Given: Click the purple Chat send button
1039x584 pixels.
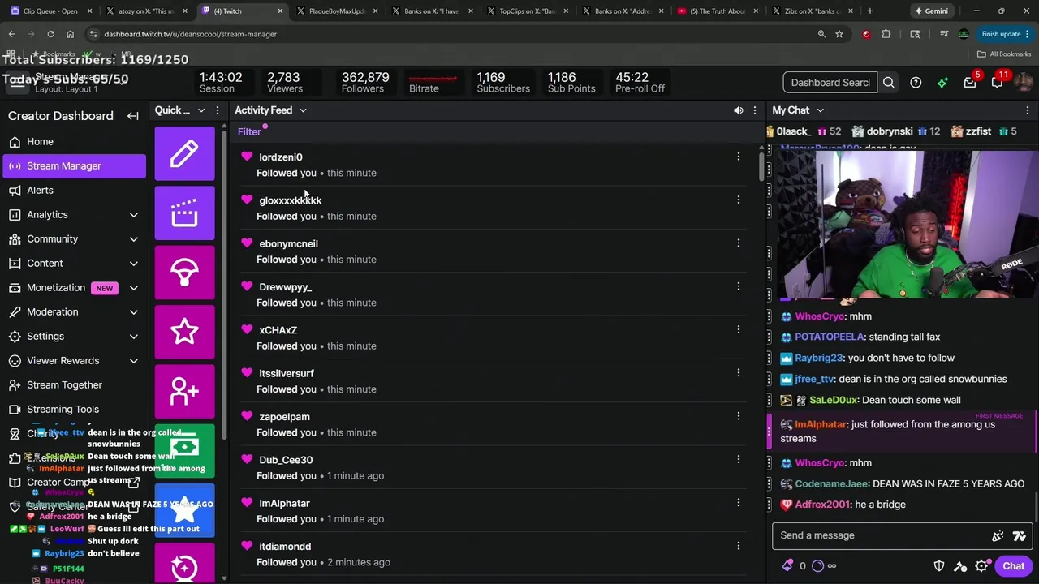Looking at the screenshot, I should (x=1014, y=566).
